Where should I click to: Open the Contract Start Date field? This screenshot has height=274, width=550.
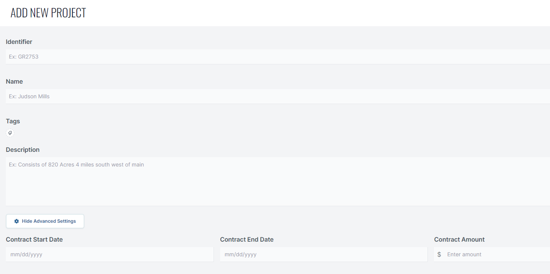109,254
